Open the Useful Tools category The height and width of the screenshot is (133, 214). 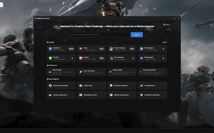92,85
